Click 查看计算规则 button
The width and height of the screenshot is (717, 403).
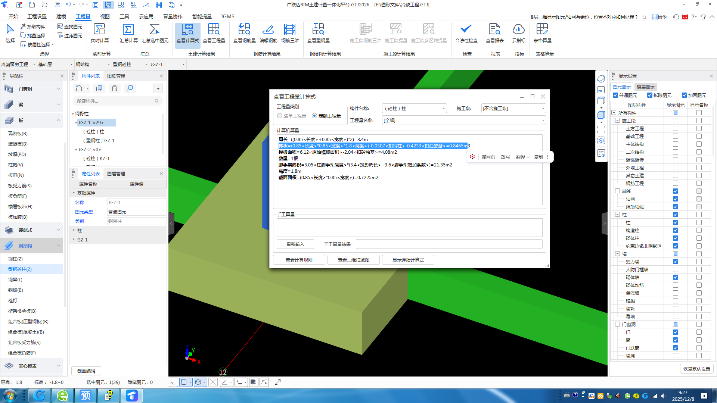299,260
